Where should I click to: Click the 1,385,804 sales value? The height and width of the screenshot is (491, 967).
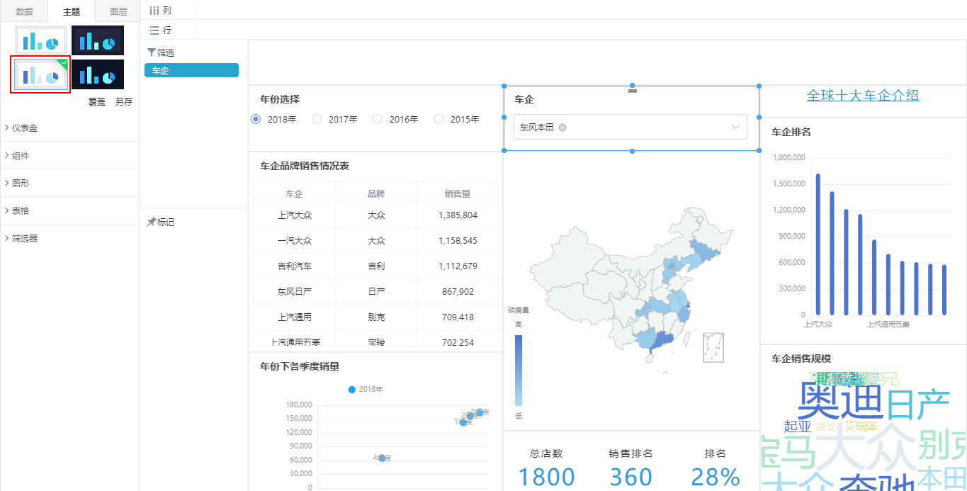coord(458,215)
